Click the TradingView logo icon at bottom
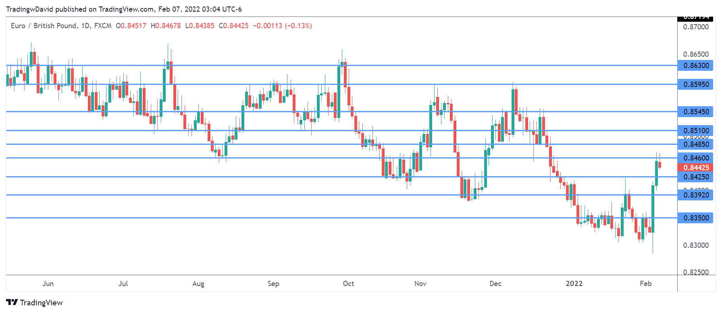The width and height of the screenshot is (722, 313). pos(12,303)
